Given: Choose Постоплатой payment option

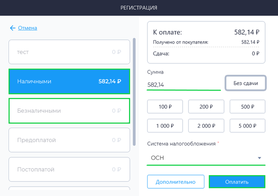Looking at the screenshot, I should point(69,170).
